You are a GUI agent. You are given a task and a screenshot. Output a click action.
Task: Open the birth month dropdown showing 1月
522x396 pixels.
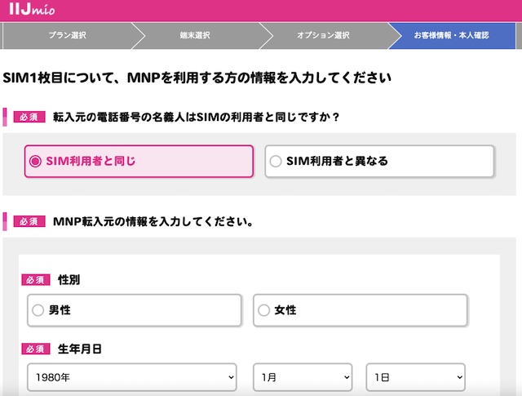303,378
